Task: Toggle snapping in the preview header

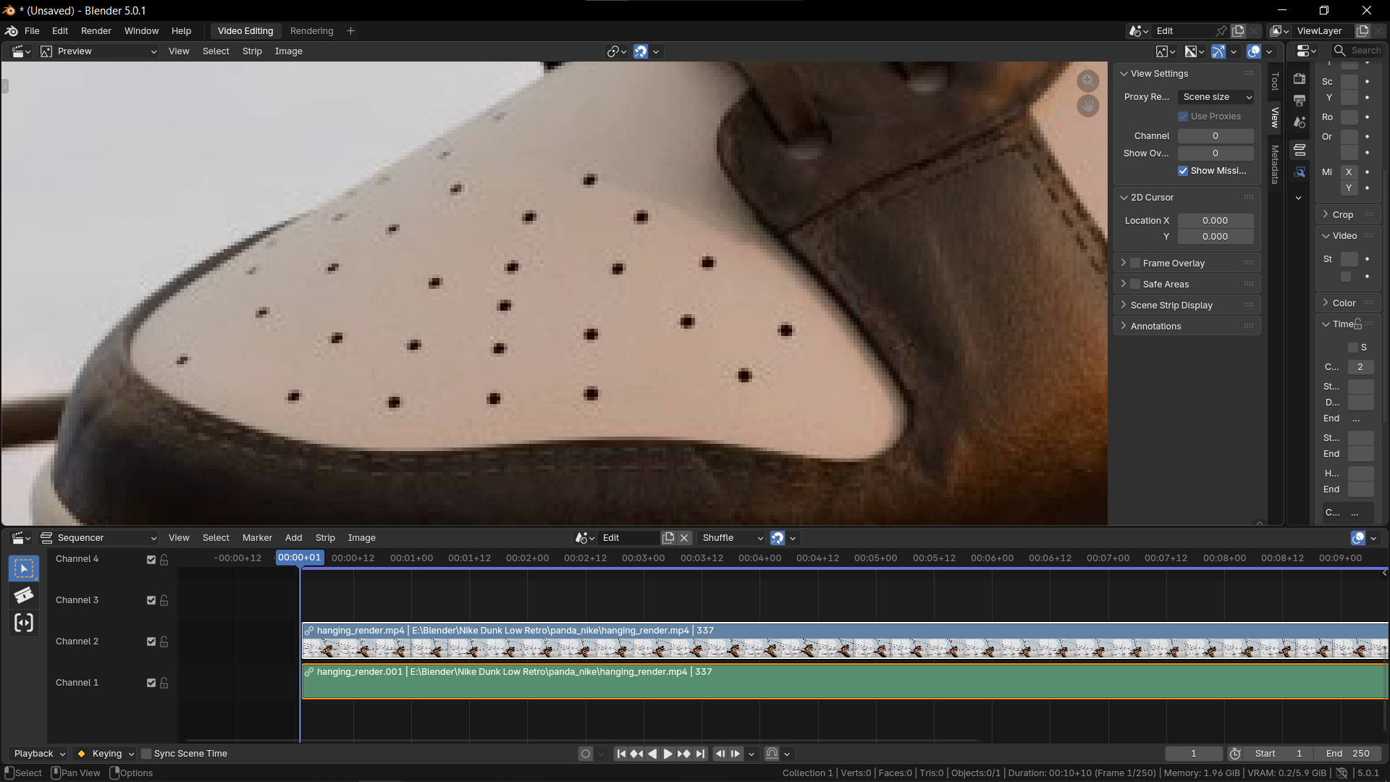Action: pos(641,51)
